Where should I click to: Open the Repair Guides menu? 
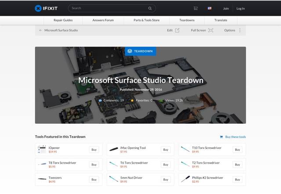63,20
